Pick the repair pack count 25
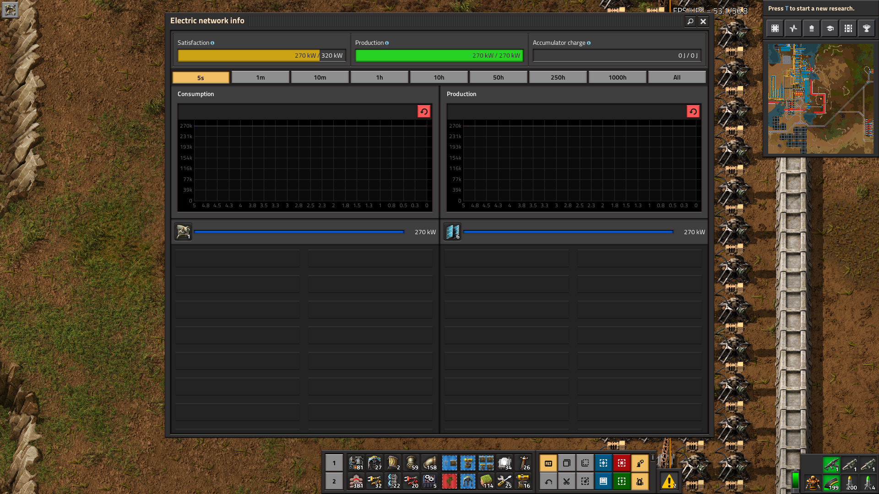The width and height of the screenshot is (879, 494). click(x=505, y=481)
